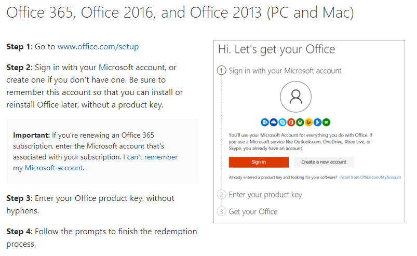Click the green Store shopping cart icon
Viewport: 417px width, 256px height.
coord(326,123)
